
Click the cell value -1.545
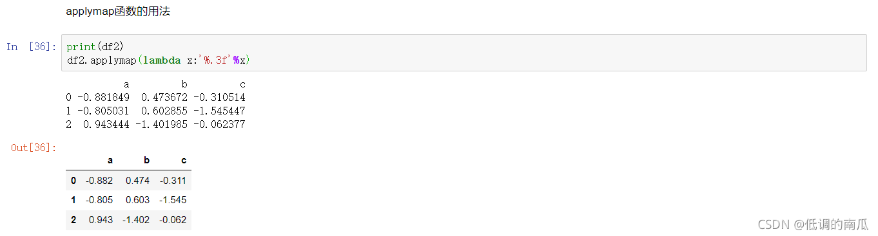click(x=173, y=200)
